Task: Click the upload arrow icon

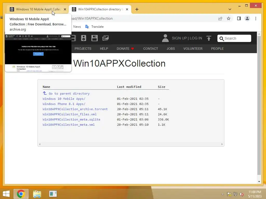Action: point(209,38)
